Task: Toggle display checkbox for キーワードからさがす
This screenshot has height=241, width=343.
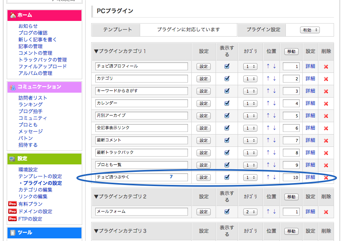Action: click(227, 91)
